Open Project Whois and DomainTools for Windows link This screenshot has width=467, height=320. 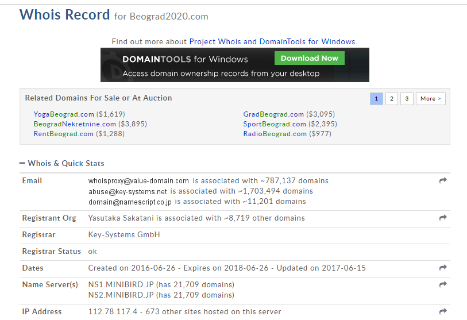point(272,41)
